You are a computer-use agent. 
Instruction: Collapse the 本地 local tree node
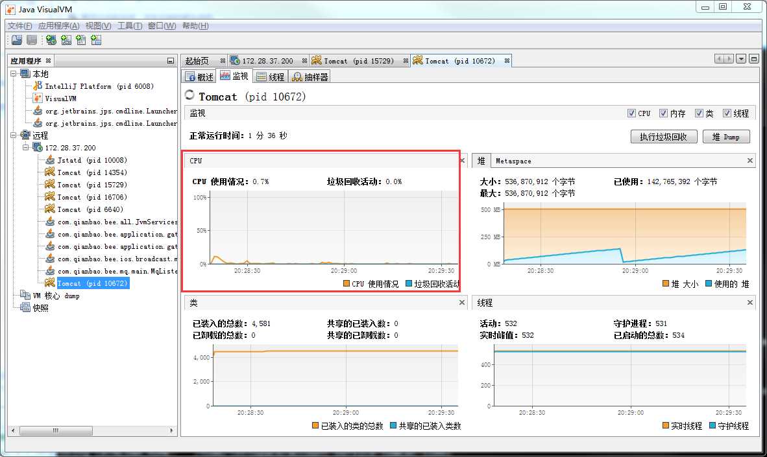14,74
